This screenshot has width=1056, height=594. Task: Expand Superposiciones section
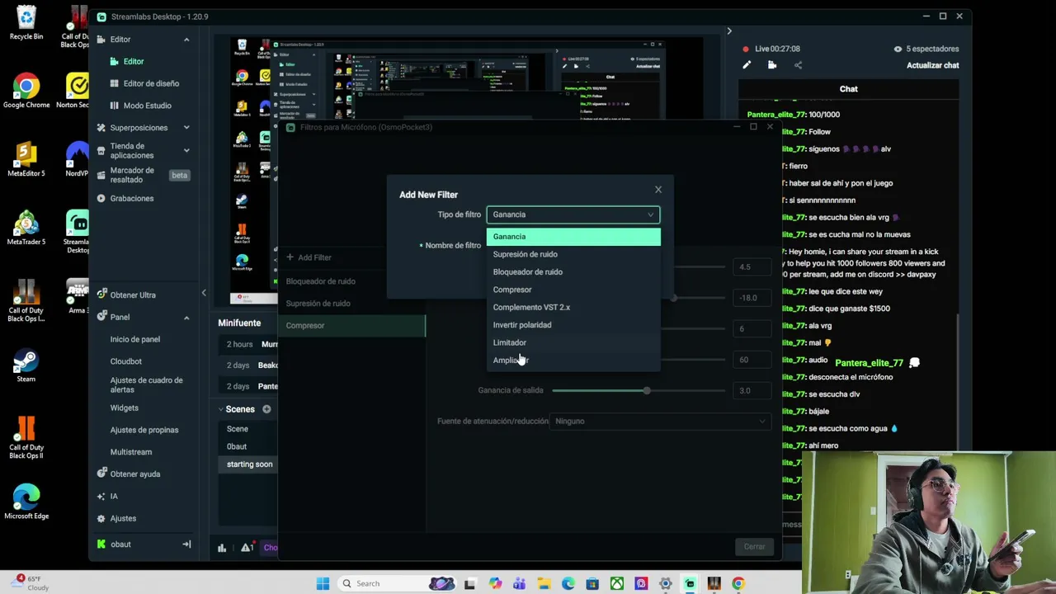coord(186,128)
